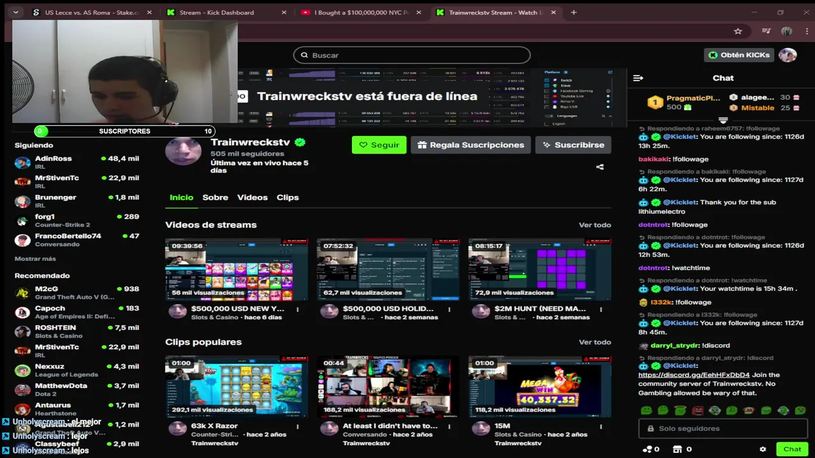Screen dimensions: 815x458
Task: Select the Videos channel tab
Action: click(x=252, y=197)
